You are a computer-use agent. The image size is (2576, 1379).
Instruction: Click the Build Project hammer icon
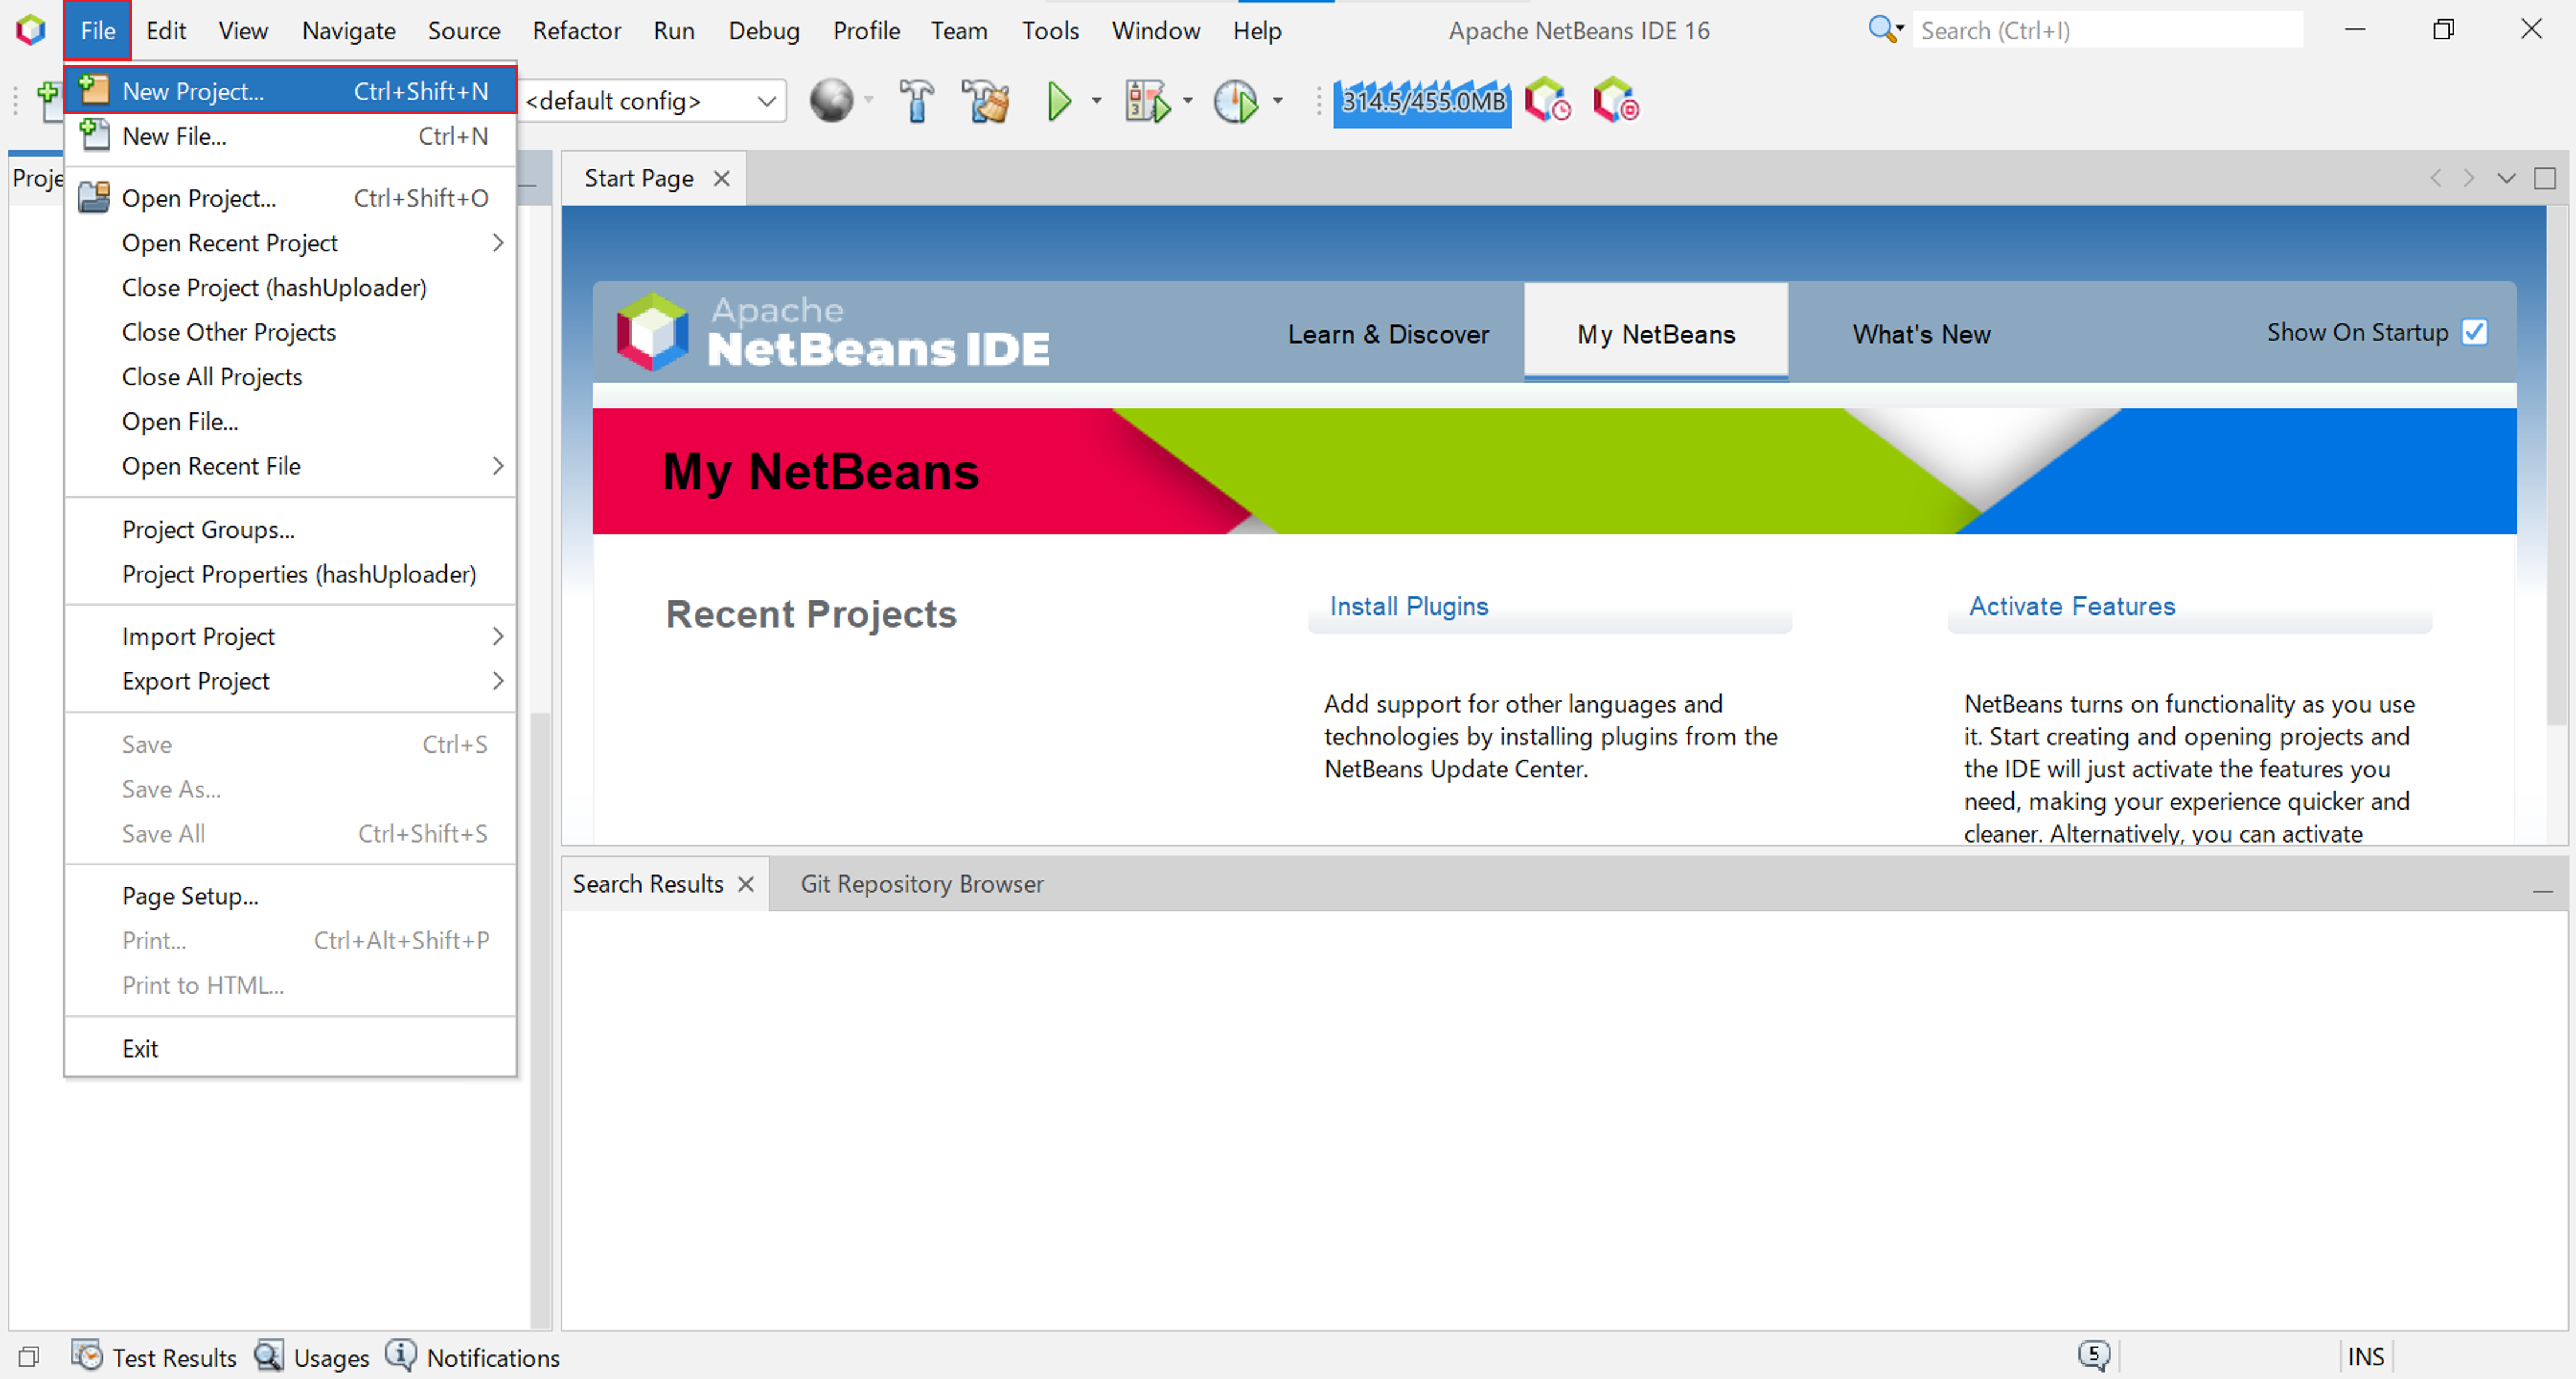tap(915, 101)
